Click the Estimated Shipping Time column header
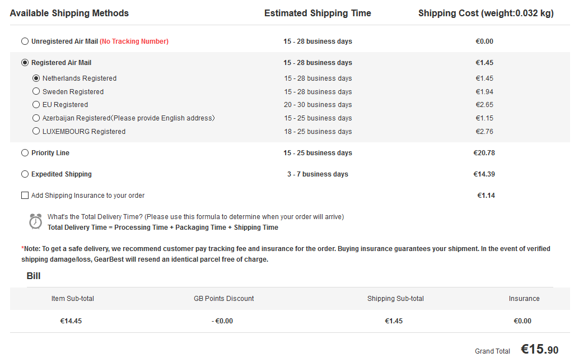The height and width of the screenshot is (362, 588). [318, 13]
